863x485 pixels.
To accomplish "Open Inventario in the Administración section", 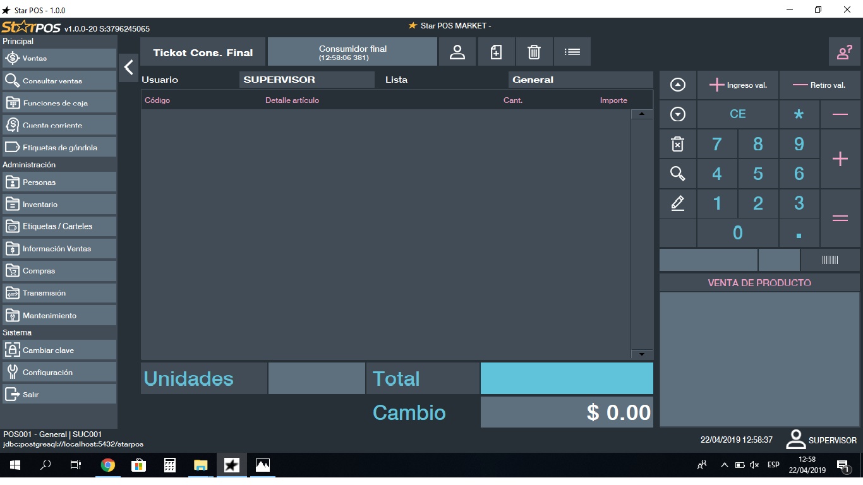I will (59, 205).
